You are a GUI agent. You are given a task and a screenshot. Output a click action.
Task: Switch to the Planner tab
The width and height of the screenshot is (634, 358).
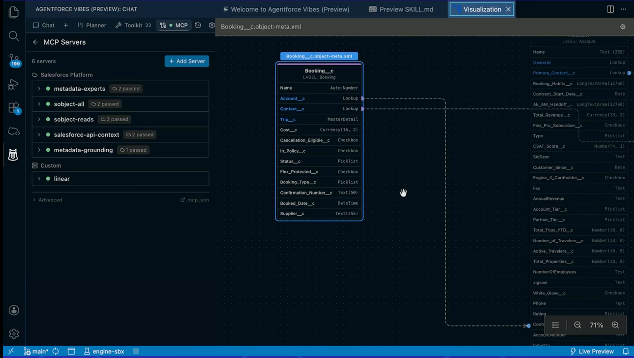(91, 25)
